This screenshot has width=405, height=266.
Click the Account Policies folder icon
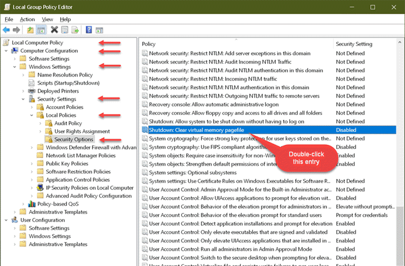click(40, 107)
